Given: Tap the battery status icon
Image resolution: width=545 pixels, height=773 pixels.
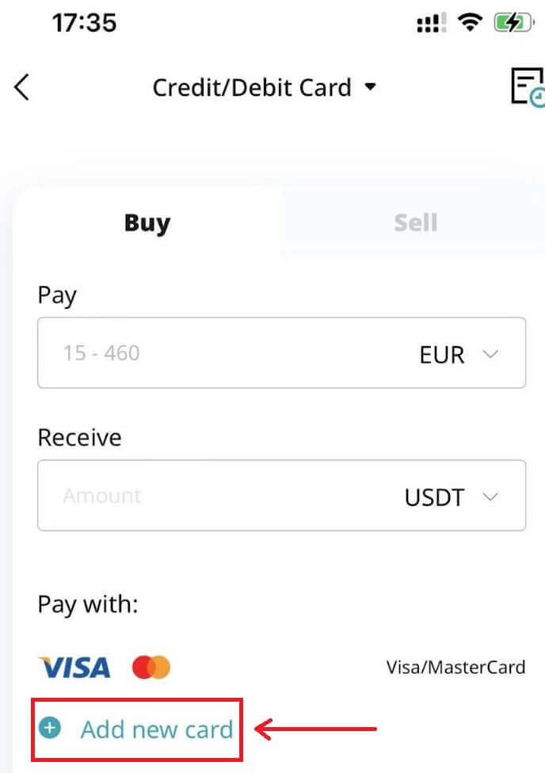Looking at the screenshot, I should [513, 24].
